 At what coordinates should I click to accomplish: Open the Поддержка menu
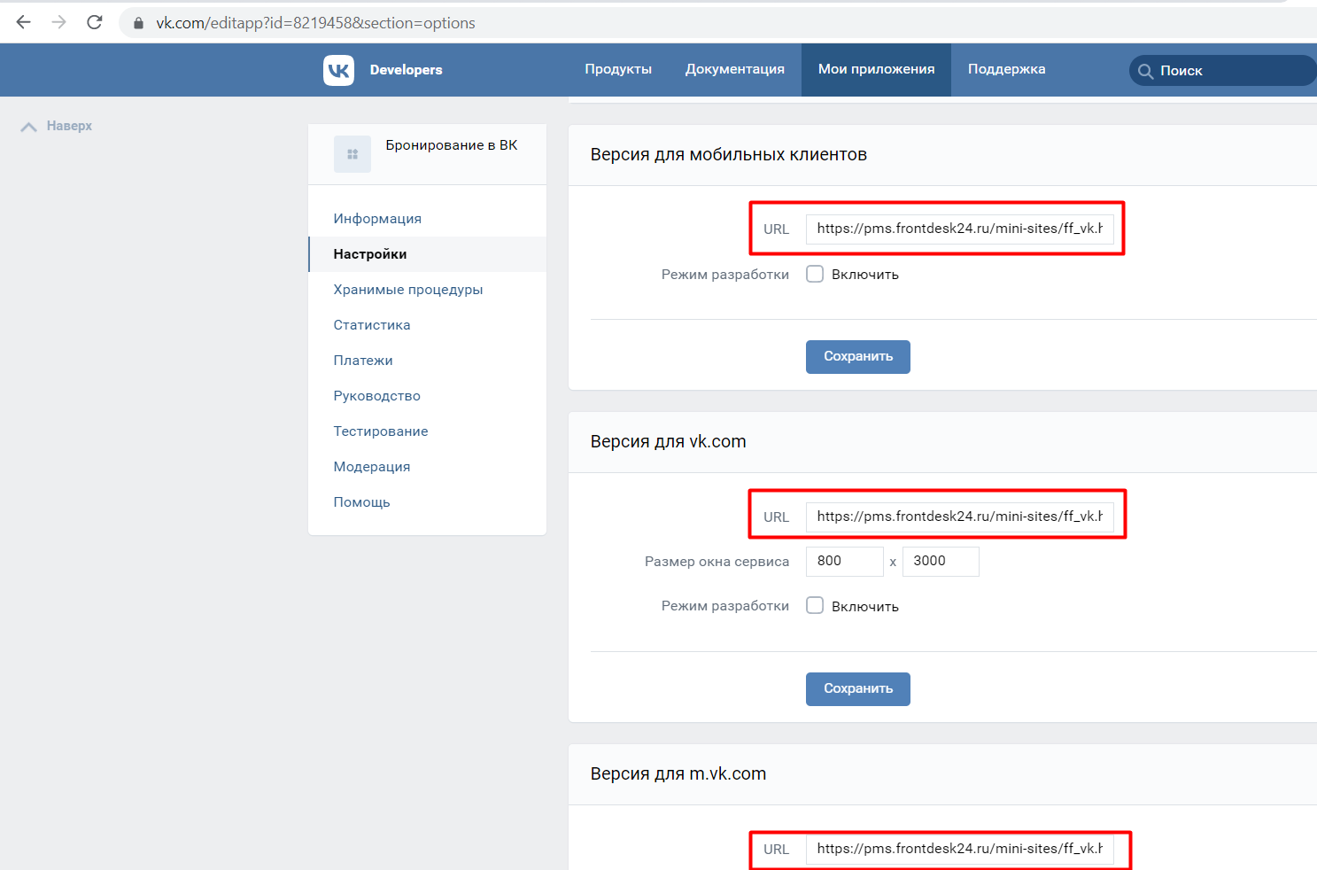[x=1006, y=69]
